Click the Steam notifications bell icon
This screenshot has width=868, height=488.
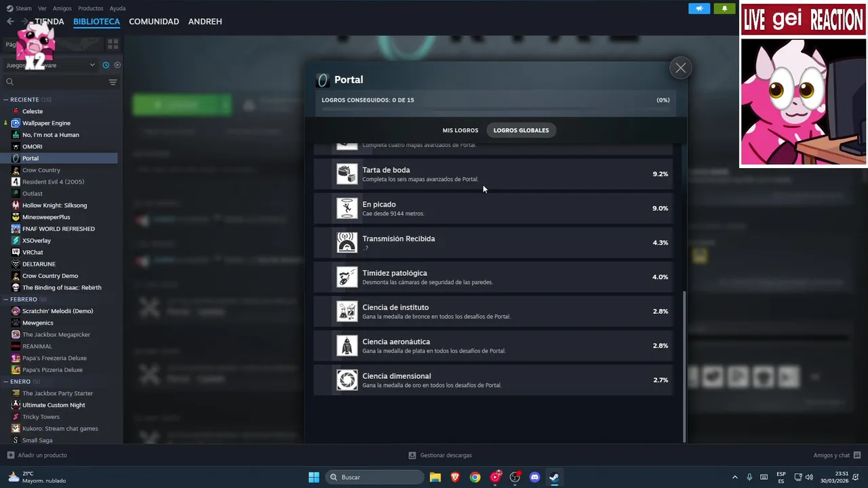pyautogui.click(x=724, y=9)
